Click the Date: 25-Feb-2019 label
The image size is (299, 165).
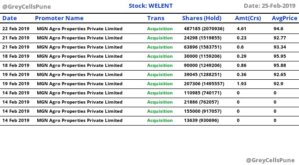[x=270, y=6]
